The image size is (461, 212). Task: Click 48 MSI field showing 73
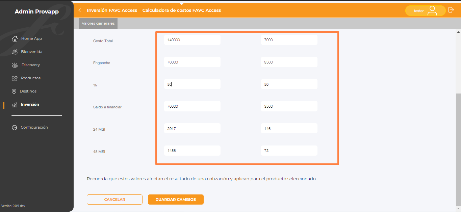click(289, 151)
